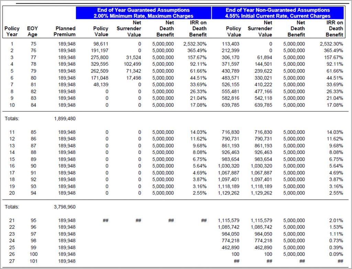
Task: Select the 'EOY Age' column header
Action: tap(33, 31)
